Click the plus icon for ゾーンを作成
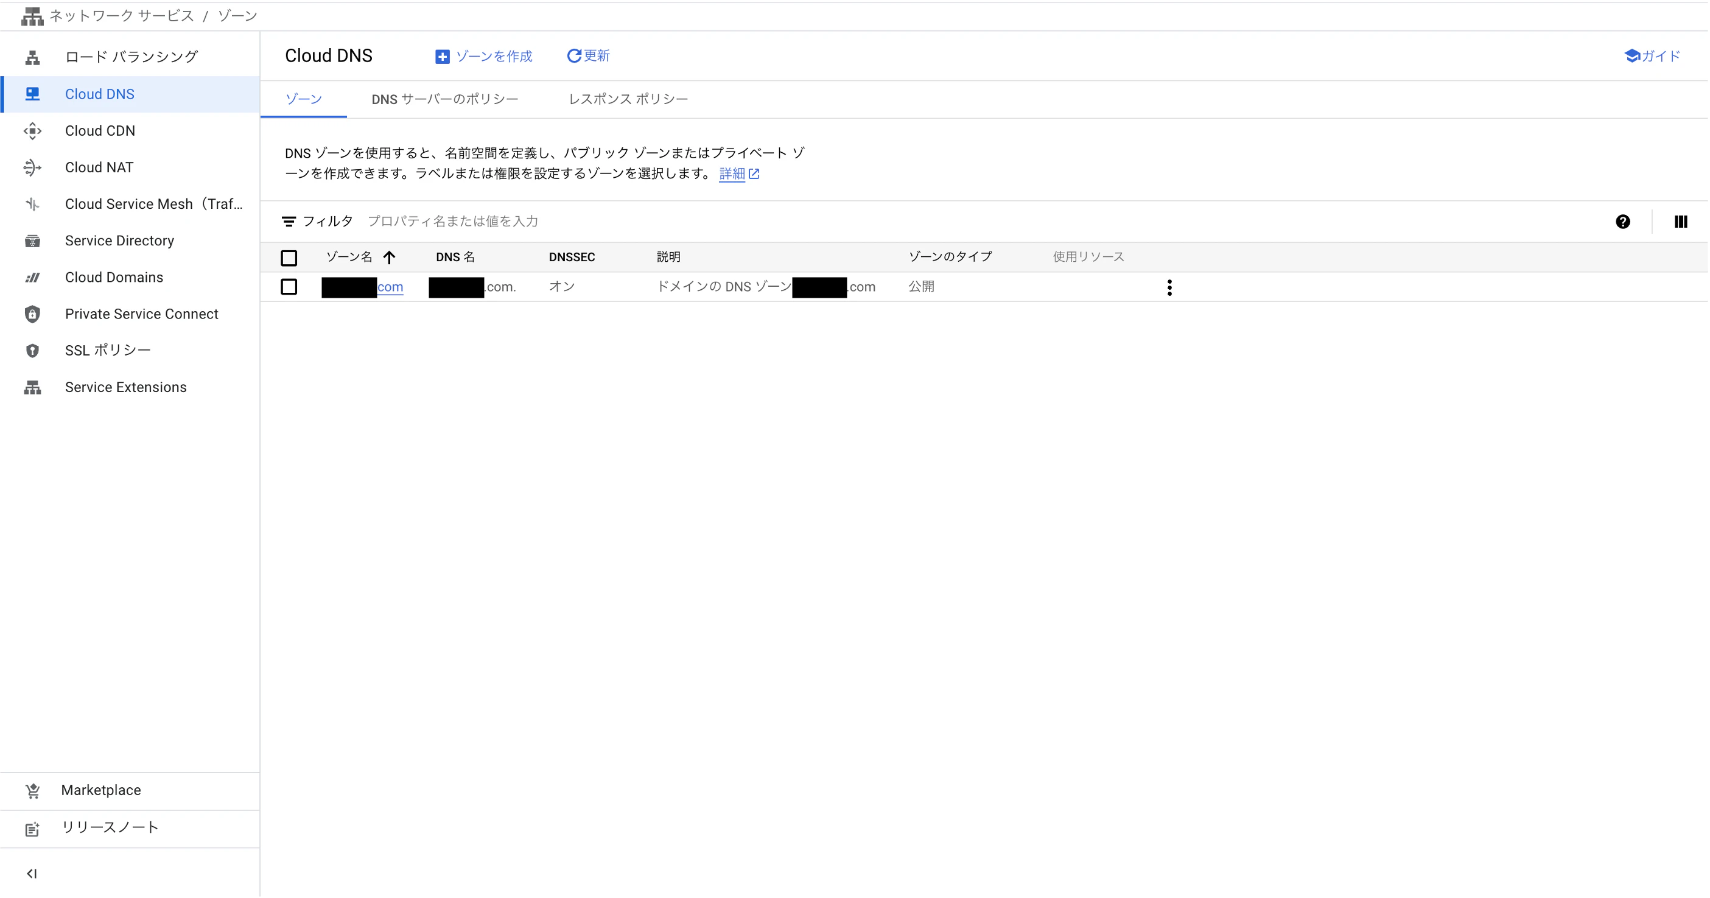This screenshot has width=1710, height=898. pyautogui.click(x=442, y=57)
